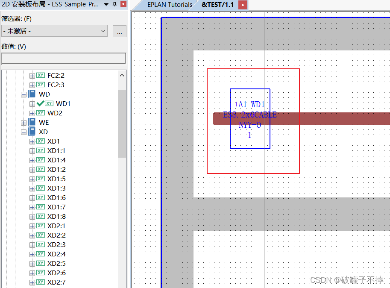Click the blue book icon for WD
The height and width of the screenshot is (288, 390).
pos(32,94)
